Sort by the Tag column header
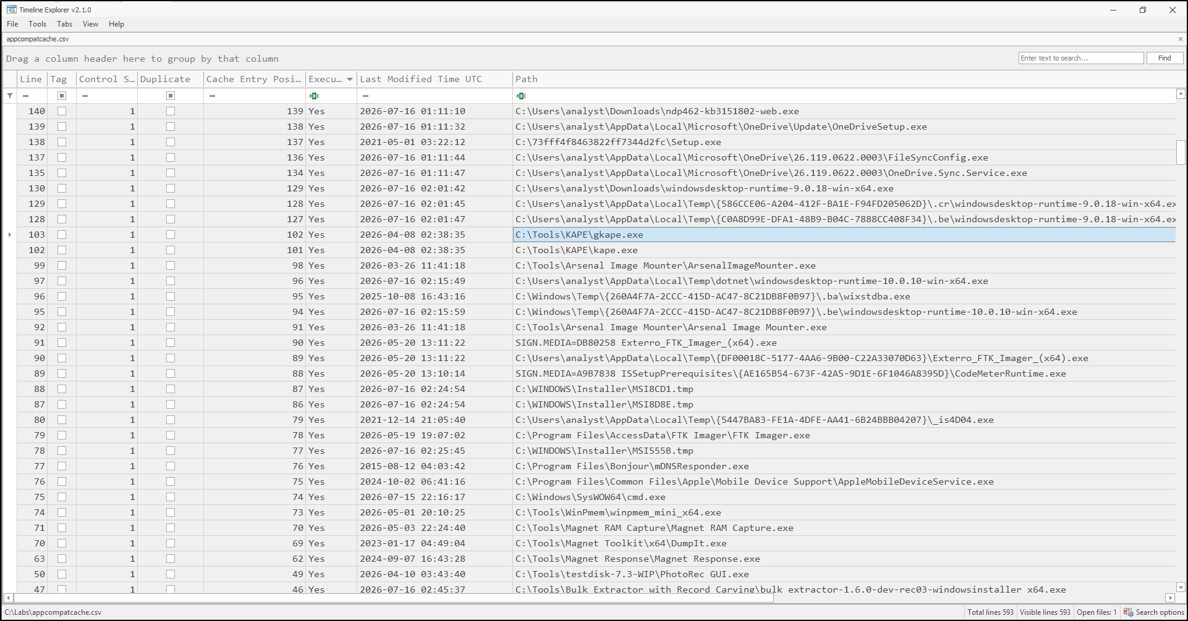Image resolution: width=1188 pixels, height=621 pixels. click(x=62, y=79)
